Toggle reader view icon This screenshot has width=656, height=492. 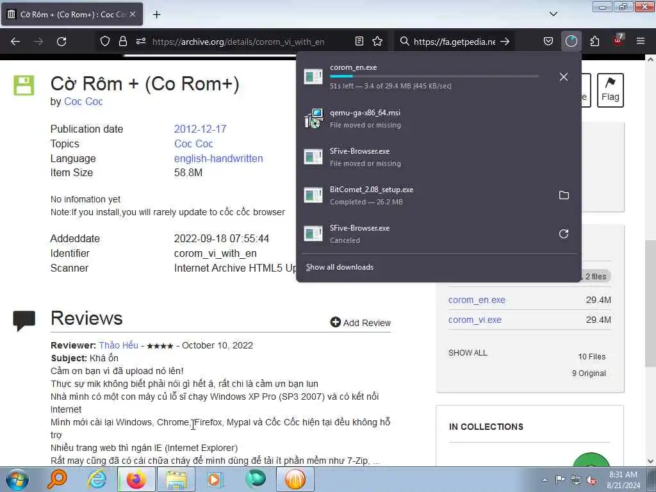[x=359, y=41]
